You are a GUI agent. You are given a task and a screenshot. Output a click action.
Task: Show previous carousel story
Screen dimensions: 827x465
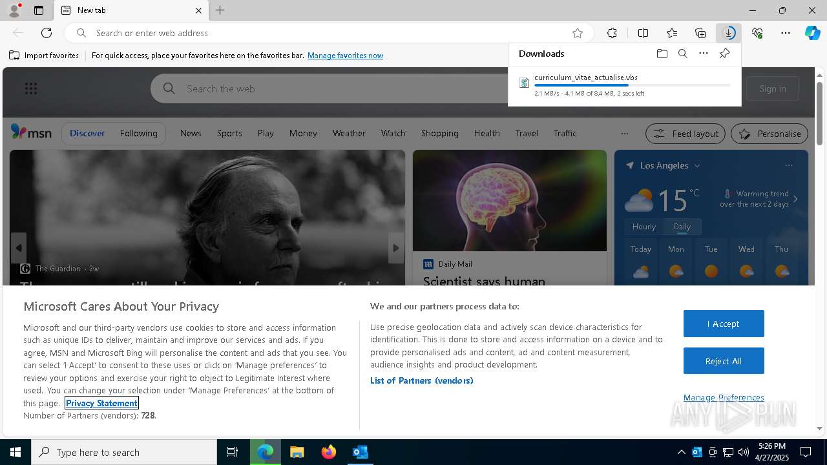pos(19,248)
